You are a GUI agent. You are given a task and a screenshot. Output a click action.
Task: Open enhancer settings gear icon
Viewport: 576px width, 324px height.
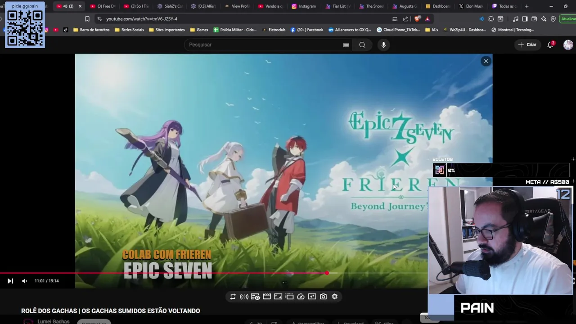[335, 297]
